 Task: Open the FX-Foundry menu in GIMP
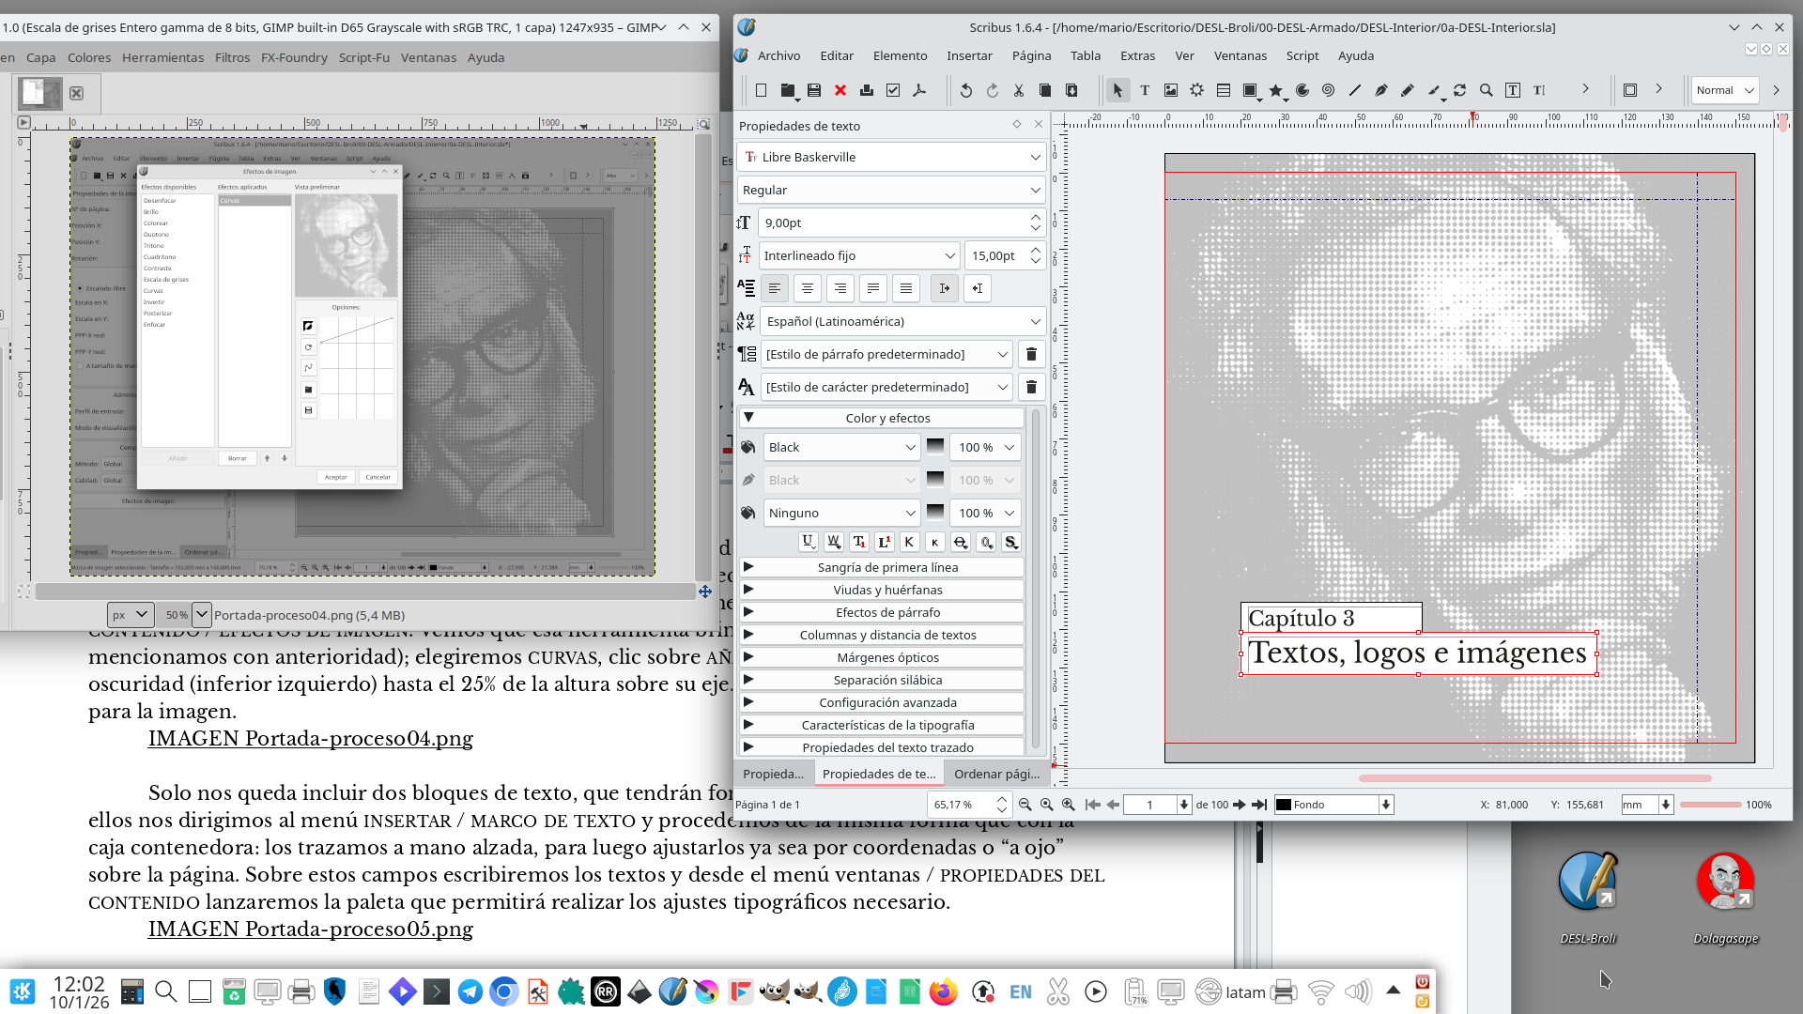click(294, 57)
